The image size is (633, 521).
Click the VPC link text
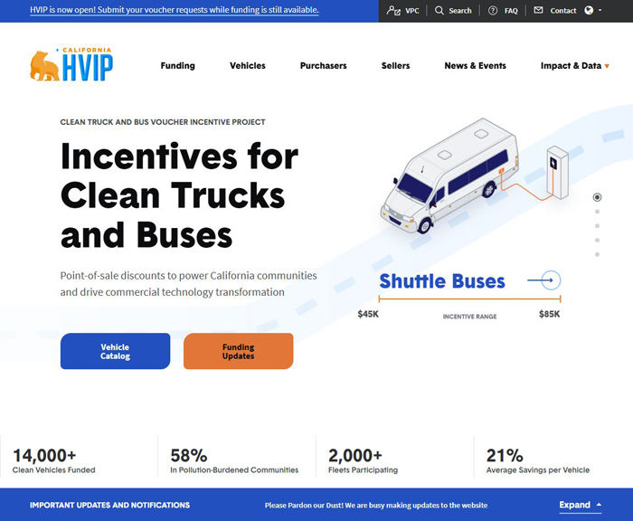[411, 11]
